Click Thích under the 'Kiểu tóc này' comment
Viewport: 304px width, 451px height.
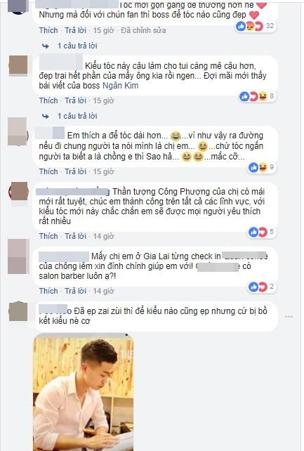click(x=48, y=100)
